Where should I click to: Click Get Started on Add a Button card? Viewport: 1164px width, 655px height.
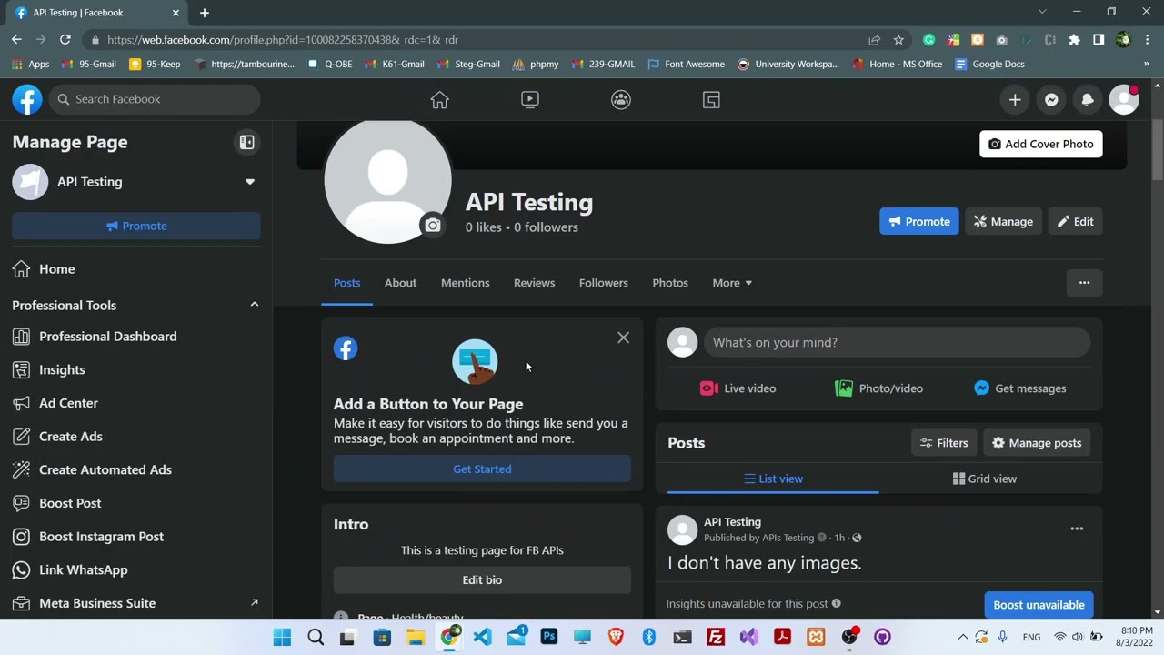point(482,469)
